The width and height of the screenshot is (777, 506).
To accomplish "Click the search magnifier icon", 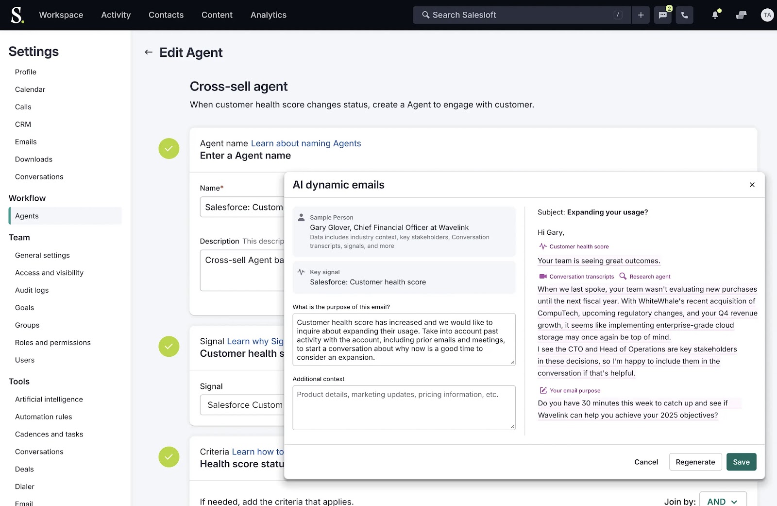I will click(x=425, y=15).
